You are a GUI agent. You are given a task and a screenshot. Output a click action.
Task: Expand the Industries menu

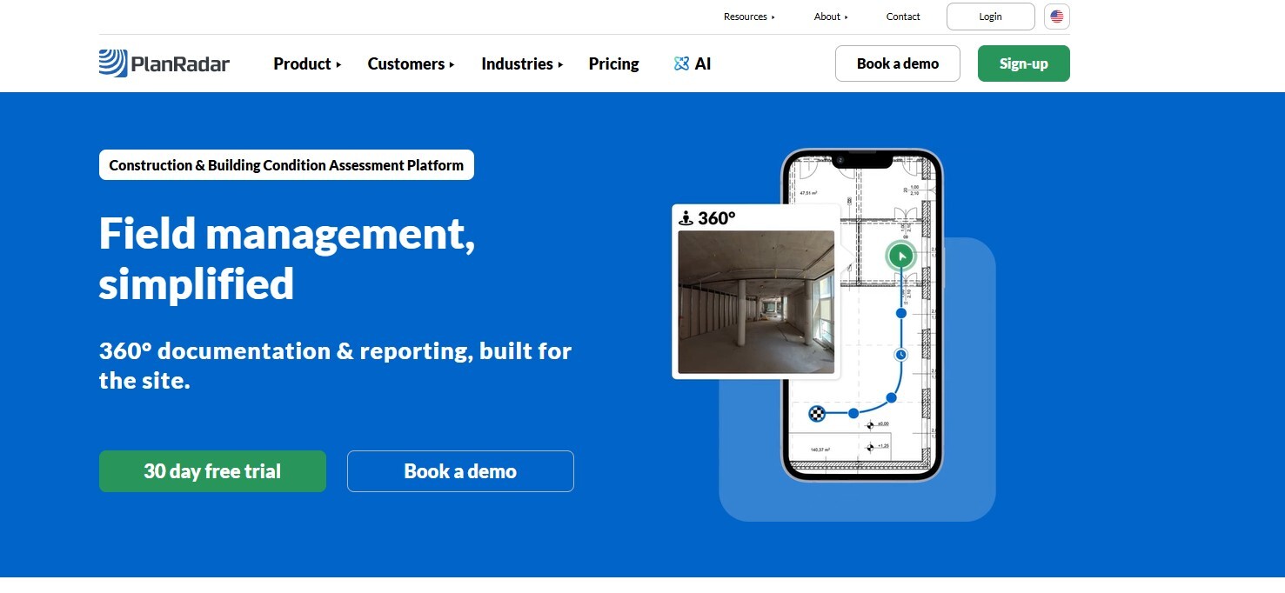coord(522,63)
